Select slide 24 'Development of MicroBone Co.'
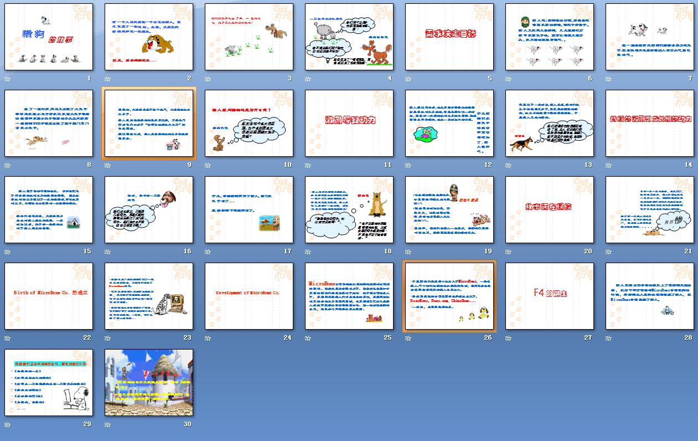698x441 pixels. (249, 296)
